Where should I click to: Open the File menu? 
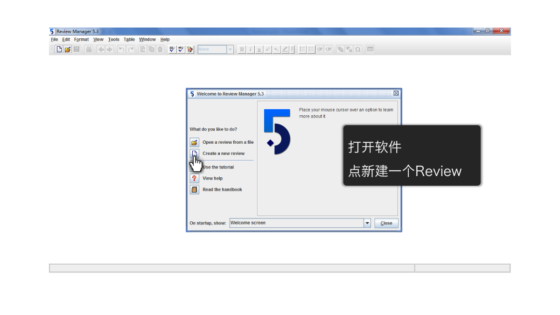click(x=55, y=40)
